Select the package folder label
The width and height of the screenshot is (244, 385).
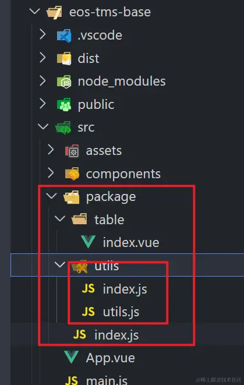pyautogui.click(x=111, y=197)
